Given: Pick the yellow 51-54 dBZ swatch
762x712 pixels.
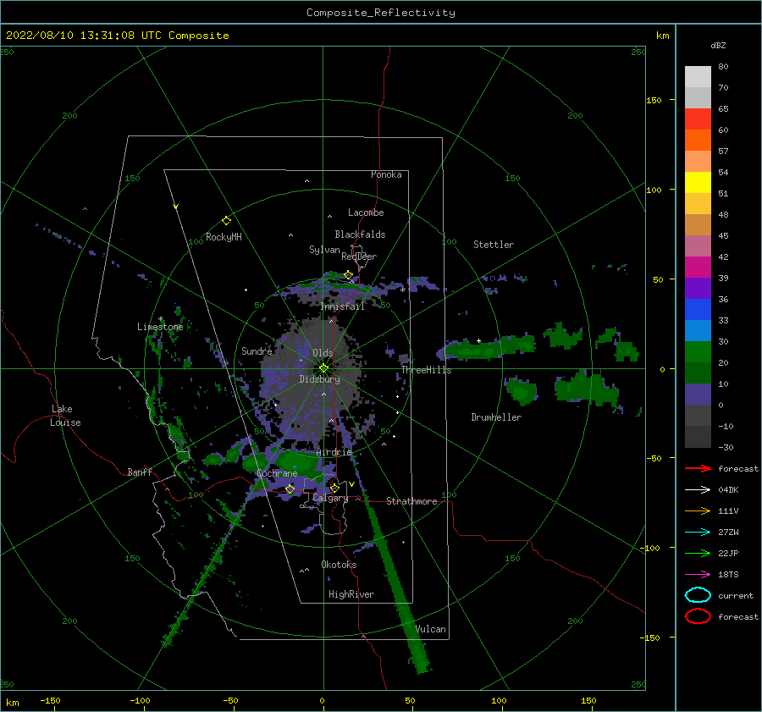Looking at the screenshot, I should click(698, 183).
